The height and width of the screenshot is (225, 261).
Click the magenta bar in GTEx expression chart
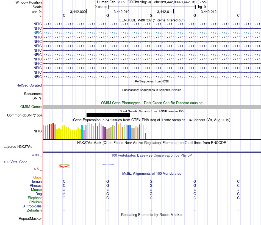click(x=146, y=136)
